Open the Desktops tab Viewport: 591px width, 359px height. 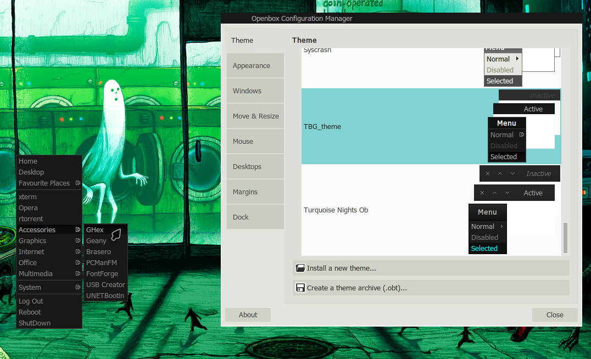(255, 166)
